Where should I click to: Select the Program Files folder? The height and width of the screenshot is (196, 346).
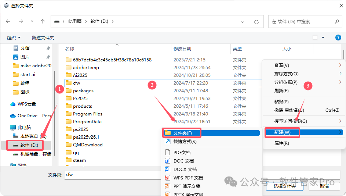click(x=88, y=114)
